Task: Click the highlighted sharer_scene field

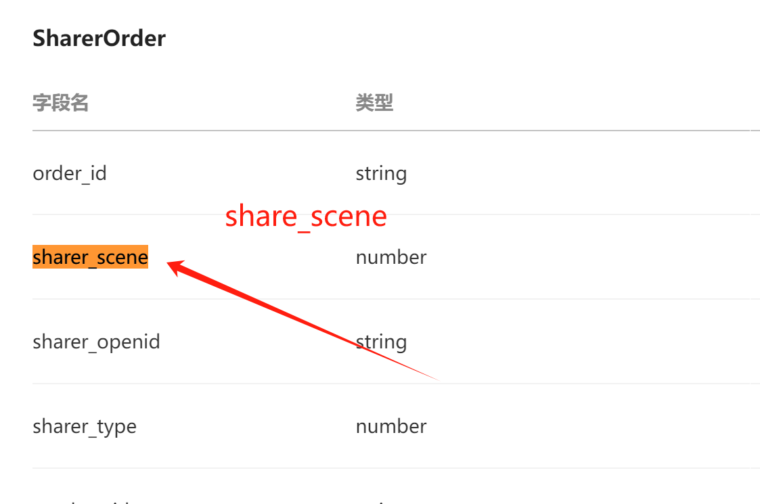Action: point(90,257)
